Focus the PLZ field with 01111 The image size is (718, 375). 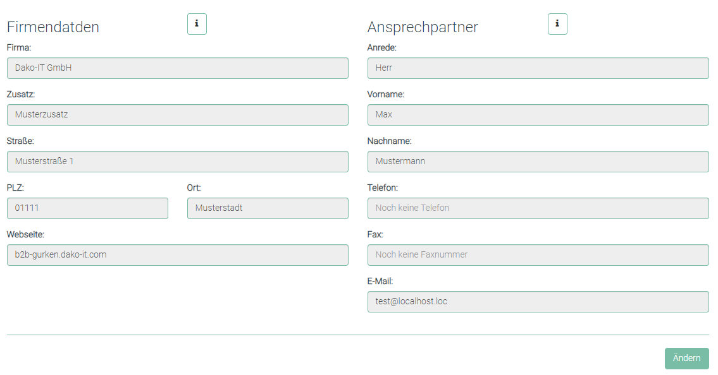pyautogui.click(x=87, y=208)
